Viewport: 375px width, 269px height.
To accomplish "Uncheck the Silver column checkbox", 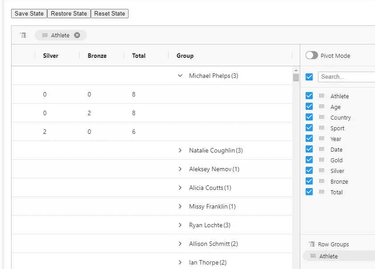I will 309,170.
